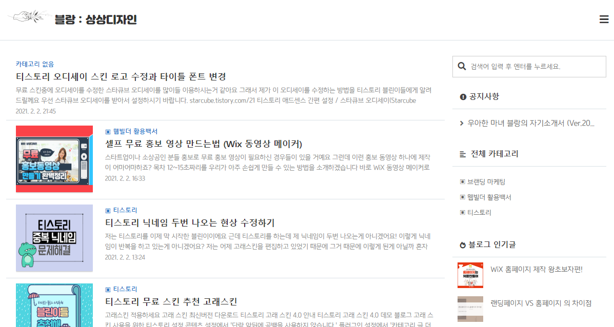Click thumbnail of 랜딩페이지 VS 홈페이지 post
614x327 pixels.
470,309
